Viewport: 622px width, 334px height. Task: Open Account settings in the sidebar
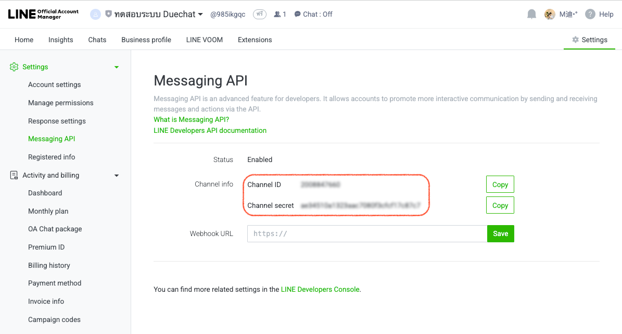pos(54,84)
